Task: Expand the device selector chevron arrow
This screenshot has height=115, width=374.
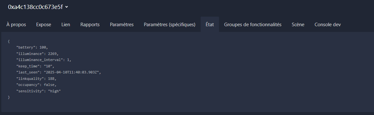Action: point(67,7)
